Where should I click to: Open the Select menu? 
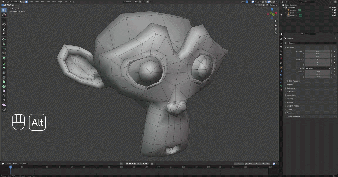click(37, 2)
